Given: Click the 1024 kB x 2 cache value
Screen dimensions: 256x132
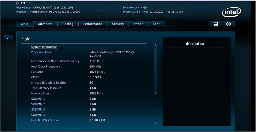Looking at the screenshot, I should tap(97, 72).
